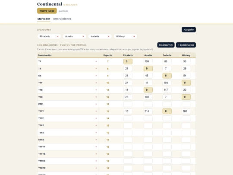Add a new row with + Combinación
Viewport: 233px width, 175px height.
(186, 45)
